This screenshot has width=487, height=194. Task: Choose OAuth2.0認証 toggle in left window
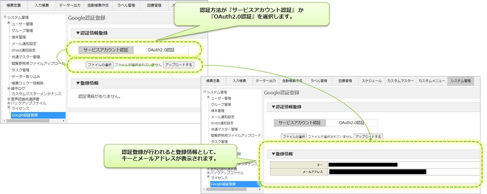coord(161,50)
